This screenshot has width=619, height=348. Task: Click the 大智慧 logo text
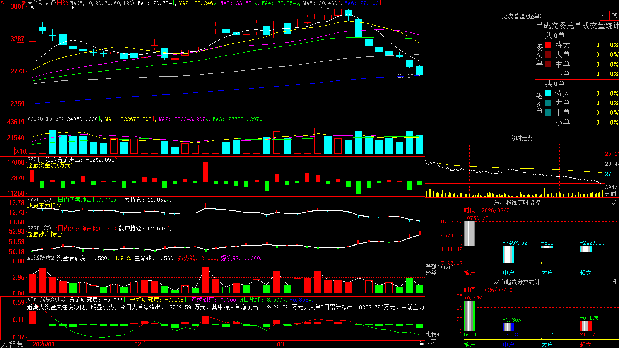12,344
